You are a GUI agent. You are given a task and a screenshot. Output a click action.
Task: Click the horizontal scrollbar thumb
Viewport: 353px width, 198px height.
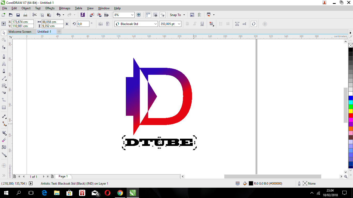[273, 177]
